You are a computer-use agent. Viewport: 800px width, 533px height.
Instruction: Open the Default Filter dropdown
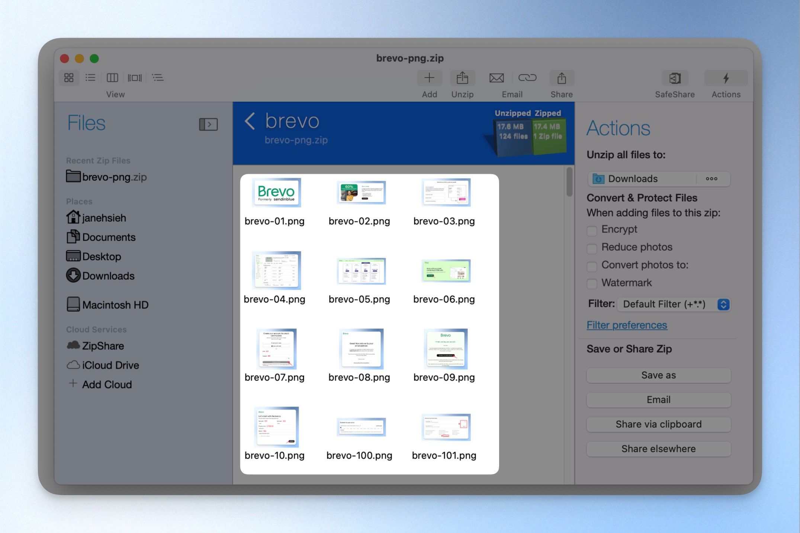tap(674, 304)
